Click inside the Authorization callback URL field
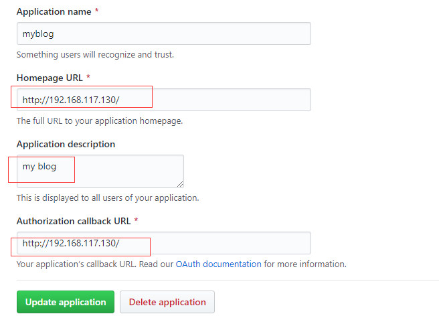The image size is (439, 324). [164, 243]
